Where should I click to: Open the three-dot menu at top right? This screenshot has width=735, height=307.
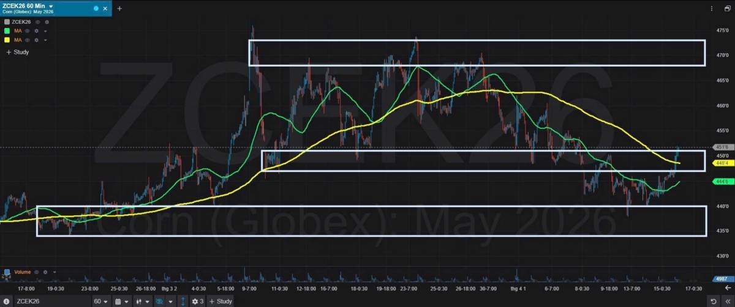711,9
